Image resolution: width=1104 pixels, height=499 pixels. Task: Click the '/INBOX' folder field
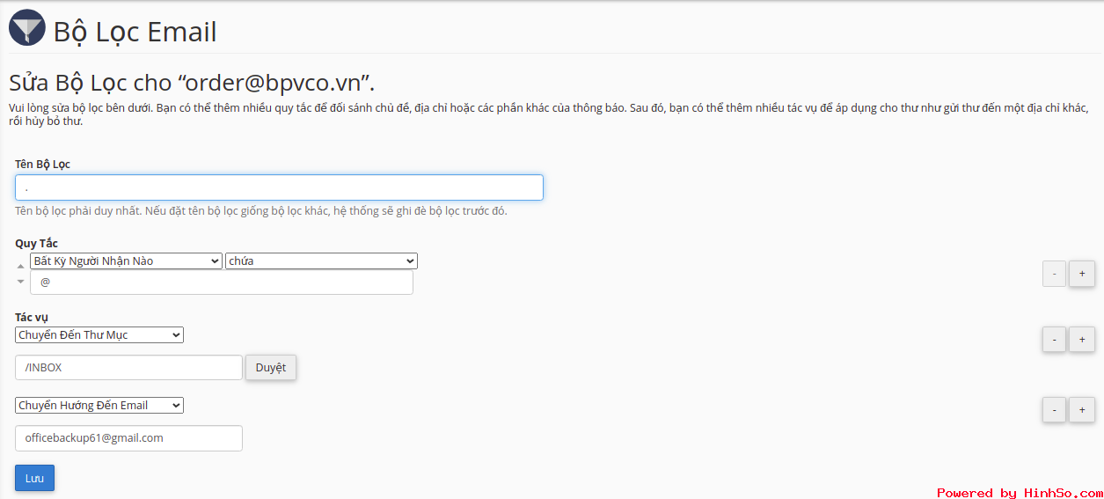(x=128, y=367)
